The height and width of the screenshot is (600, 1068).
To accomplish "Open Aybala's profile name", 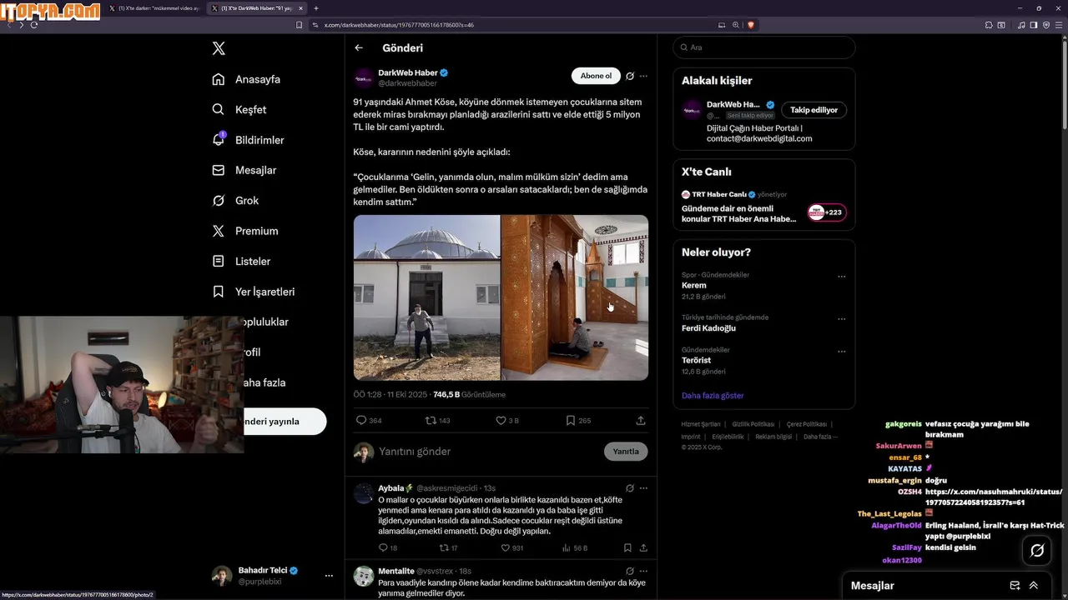I will pyautogui.click(x=391, y=488).
